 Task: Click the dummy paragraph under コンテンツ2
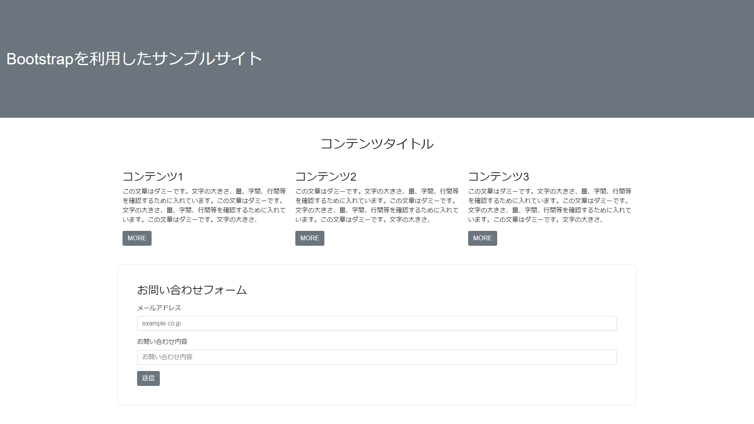tap(377, 206)
